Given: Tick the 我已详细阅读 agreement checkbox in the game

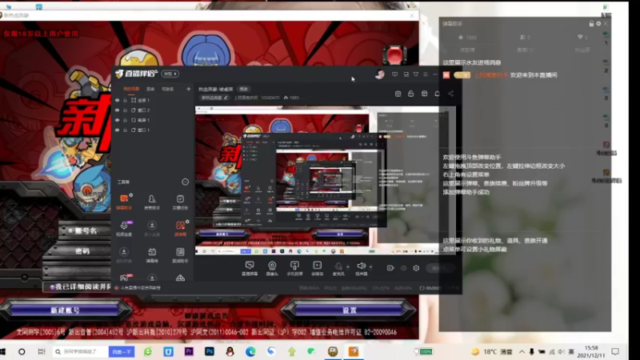Looking at the screenshot, I should click(52, 287).
